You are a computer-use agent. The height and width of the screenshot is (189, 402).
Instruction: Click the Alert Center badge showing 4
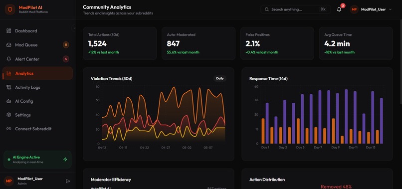point(66,59)
